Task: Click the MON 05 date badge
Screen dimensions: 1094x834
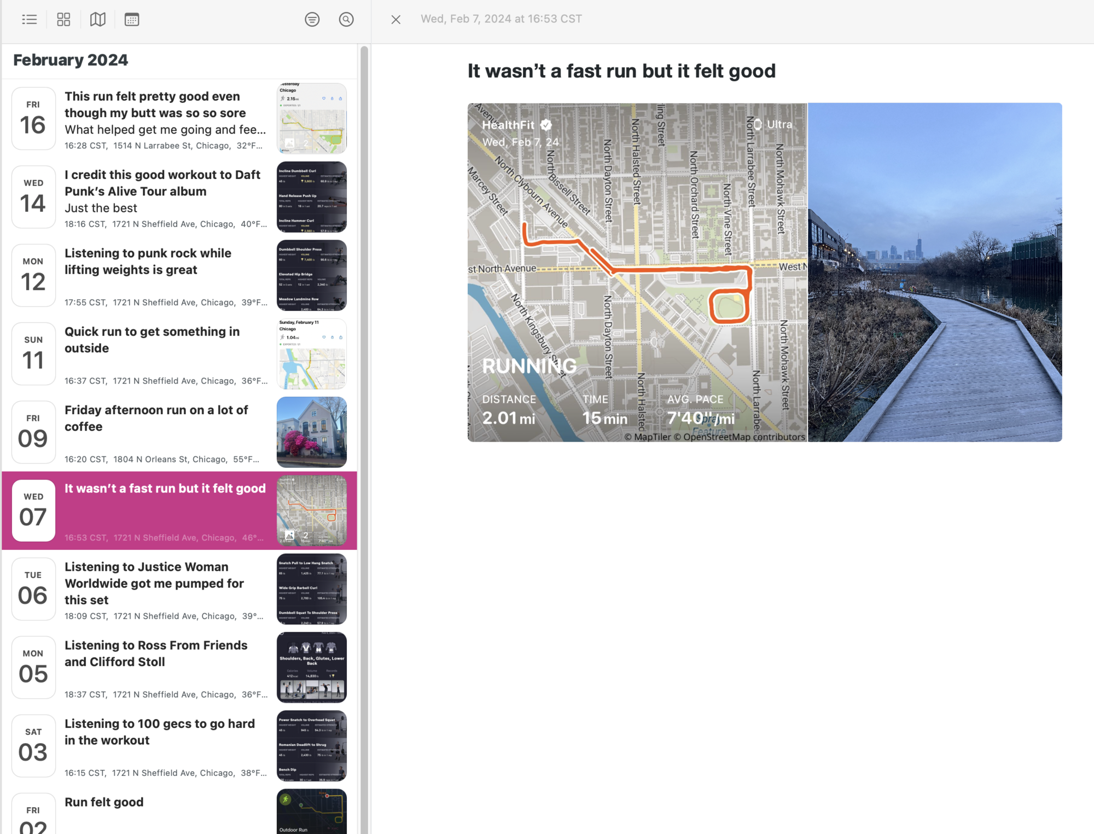Action: coord(33,667)
